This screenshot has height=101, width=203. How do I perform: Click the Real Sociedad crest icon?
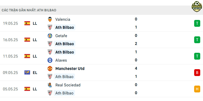[50, 85]
